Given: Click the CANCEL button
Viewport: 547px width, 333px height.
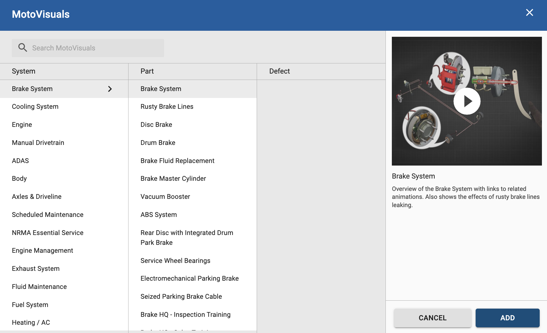Looking at the screenshot, I should tap(432, 318).
